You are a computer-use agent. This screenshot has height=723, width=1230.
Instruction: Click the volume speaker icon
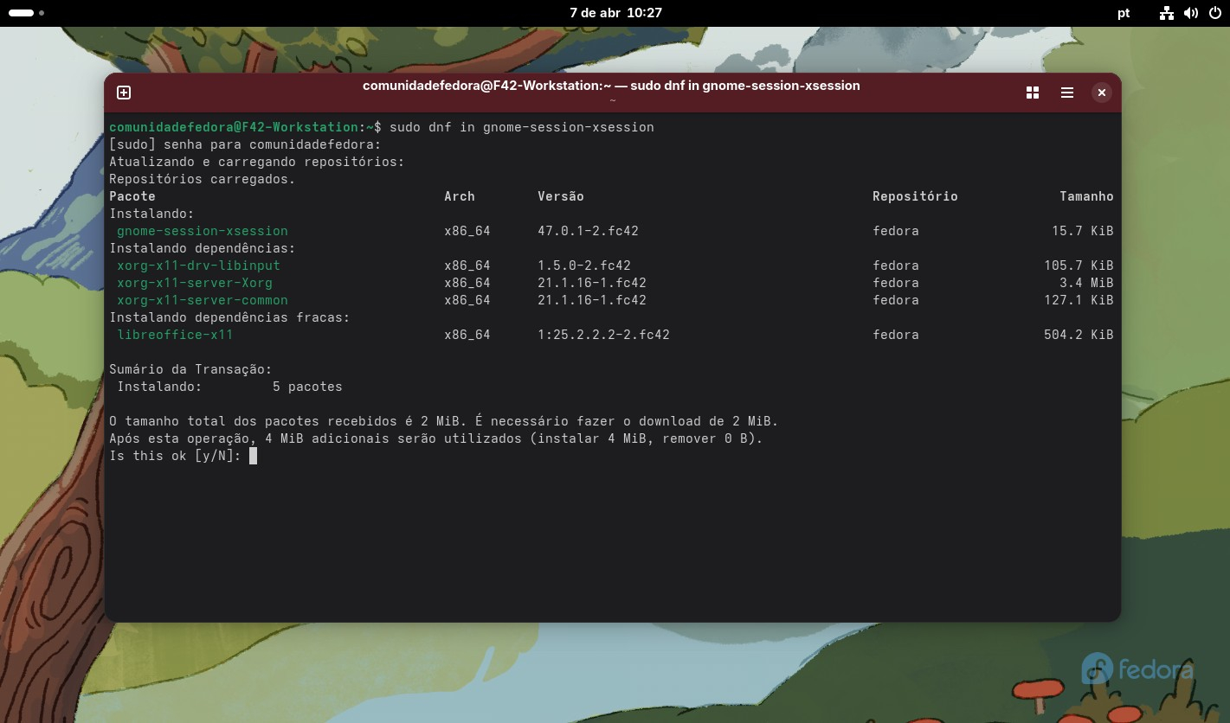(x=1191, y=13)
